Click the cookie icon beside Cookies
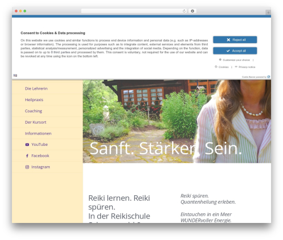The image size is (283, 240). coord(216,67)
